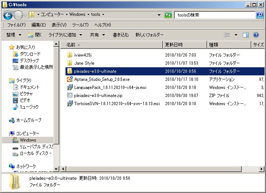Select Aptana_Studio_Setup_2.0.5.exe file name
Screen dimensions: 266x193
(x=102, y=79)
